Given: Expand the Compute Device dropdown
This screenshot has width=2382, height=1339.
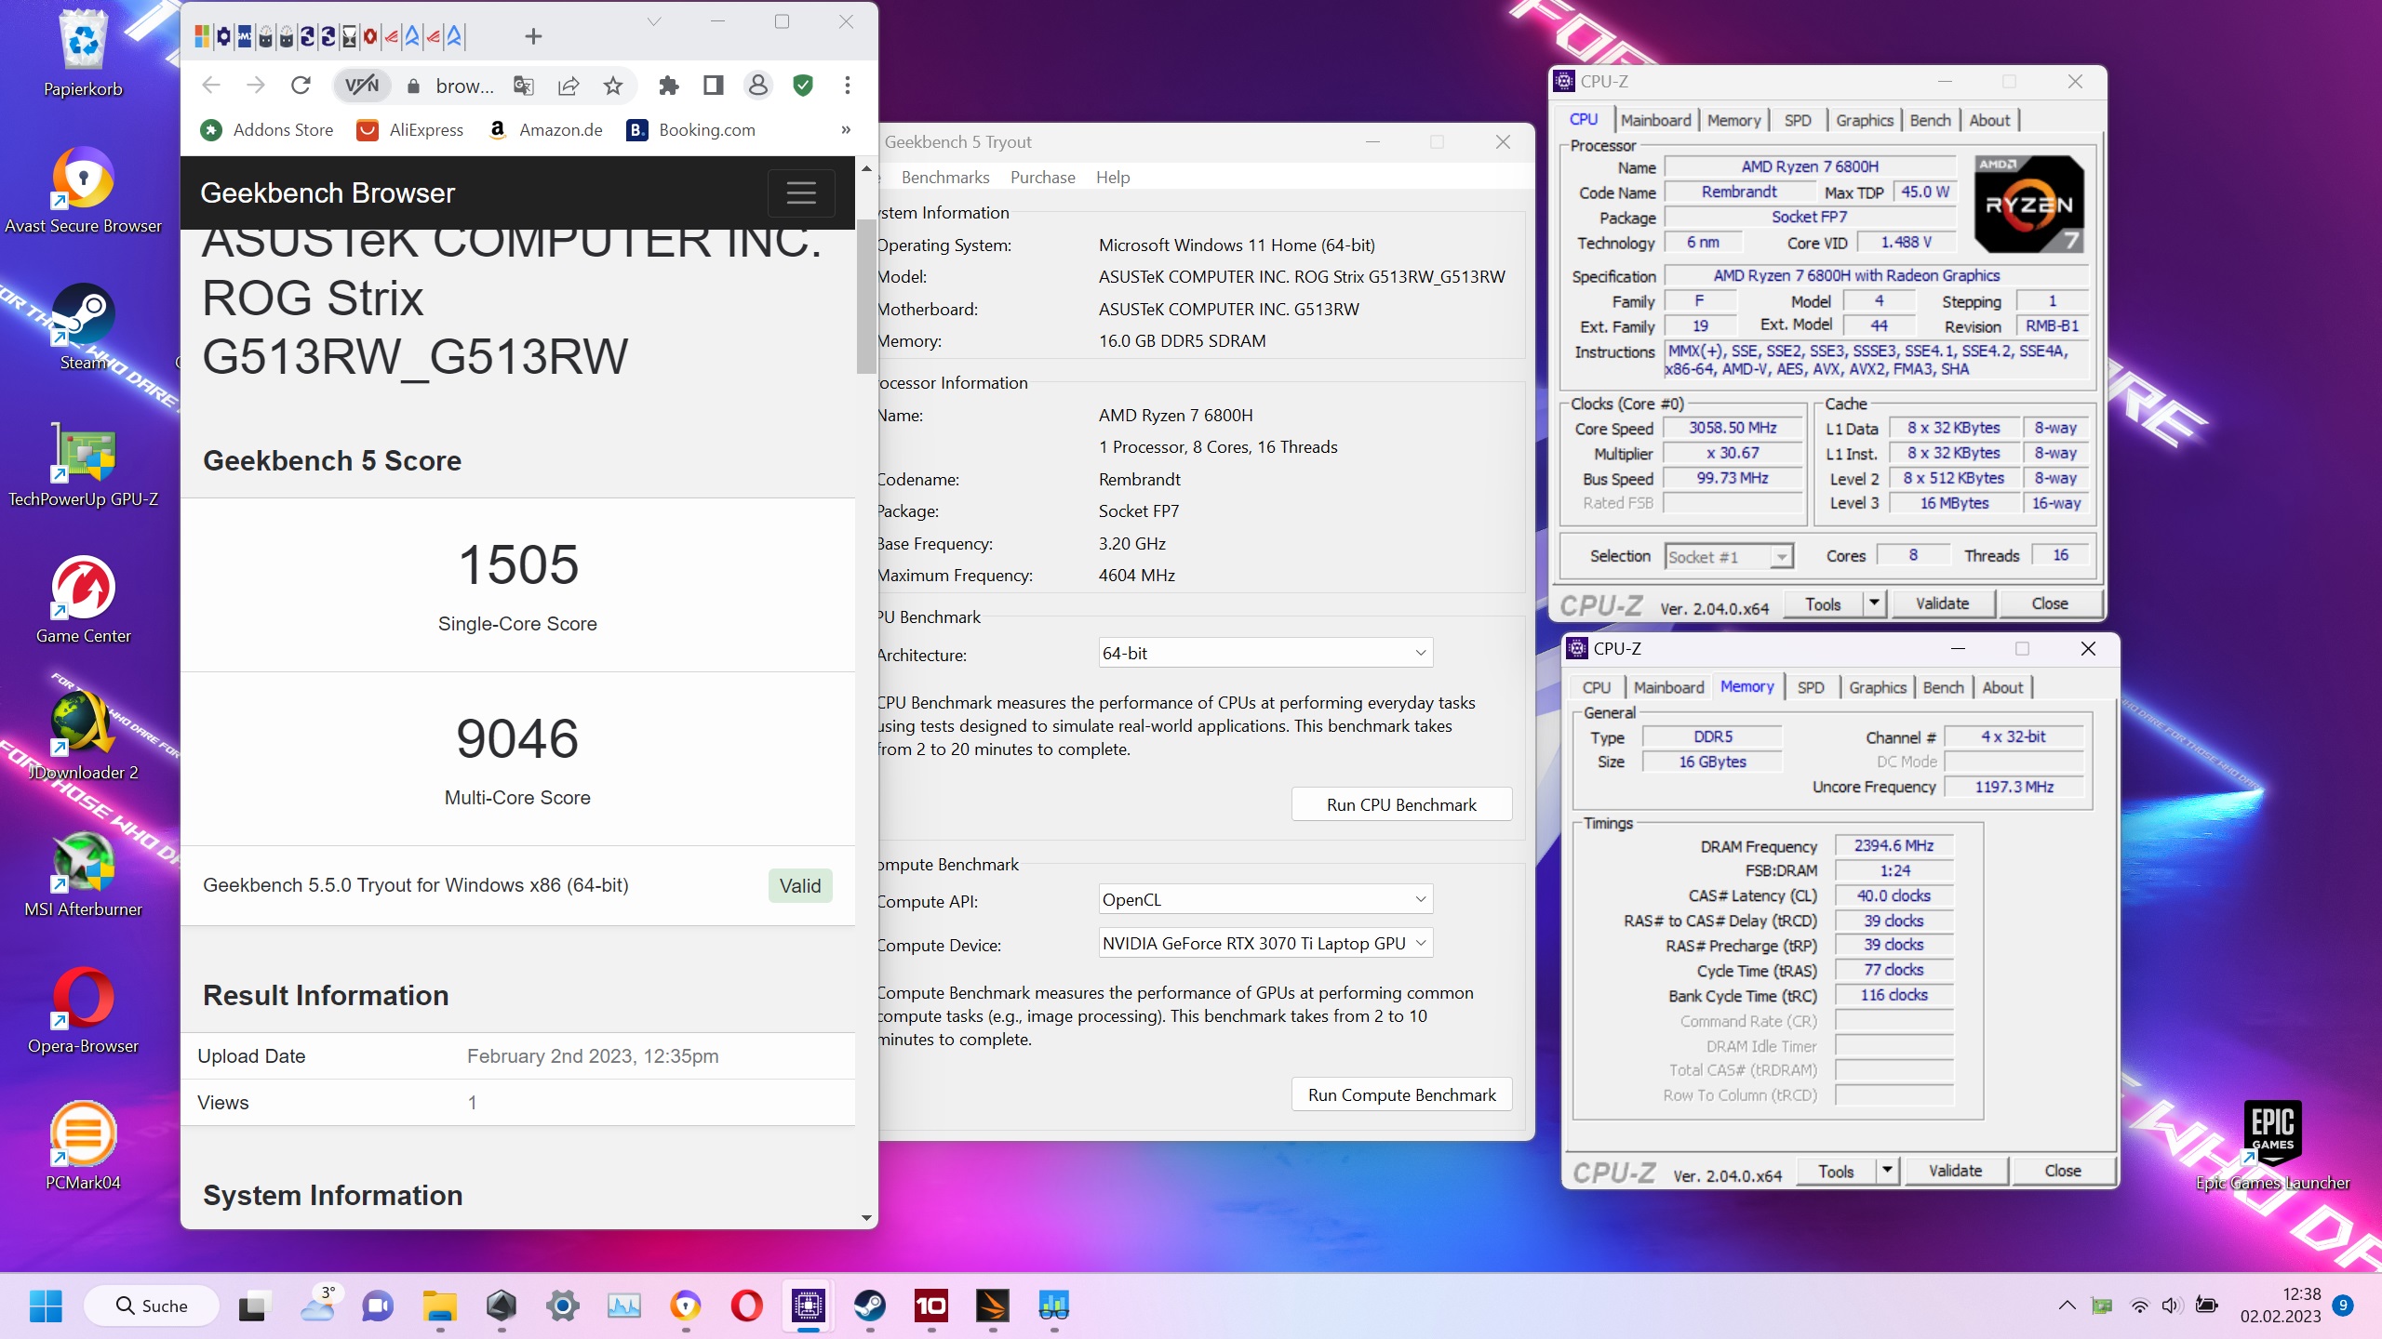Looking at the screenshot, I should (x=1265, y=943).
